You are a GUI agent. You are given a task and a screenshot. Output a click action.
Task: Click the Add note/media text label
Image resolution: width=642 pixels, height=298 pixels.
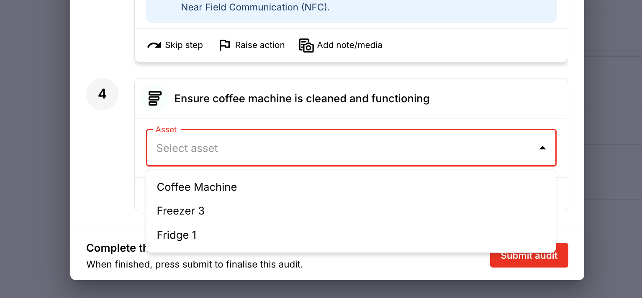click(349, 45)
